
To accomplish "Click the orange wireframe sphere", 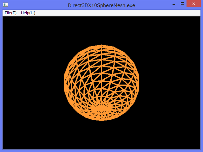I will click(x=101, y=83).
